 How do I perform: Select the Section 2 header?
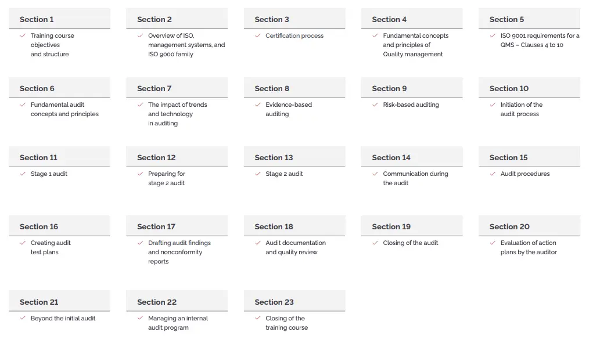click(177, 19)
